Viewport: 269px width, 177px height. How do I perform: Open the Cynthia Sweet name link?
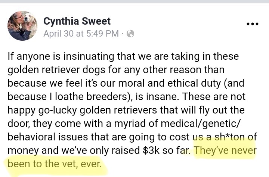77,21
